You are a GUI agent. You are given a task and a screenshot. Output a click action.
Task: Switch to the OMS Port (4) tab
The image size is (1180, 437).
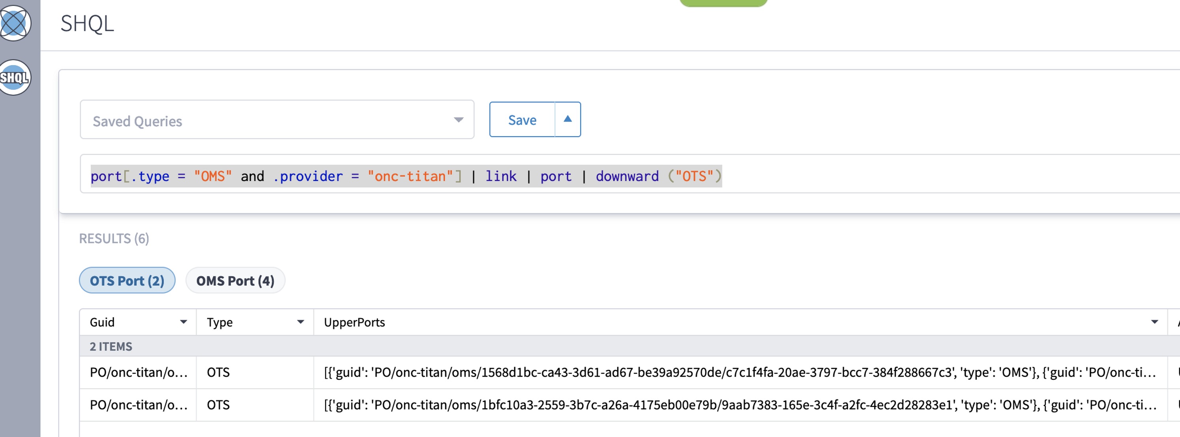click(235, 280)
